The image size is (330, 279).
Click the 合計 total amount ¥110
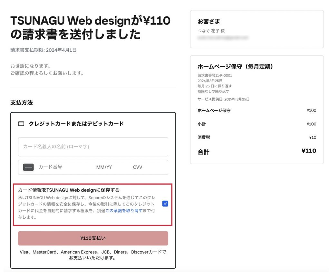(309, 151)
